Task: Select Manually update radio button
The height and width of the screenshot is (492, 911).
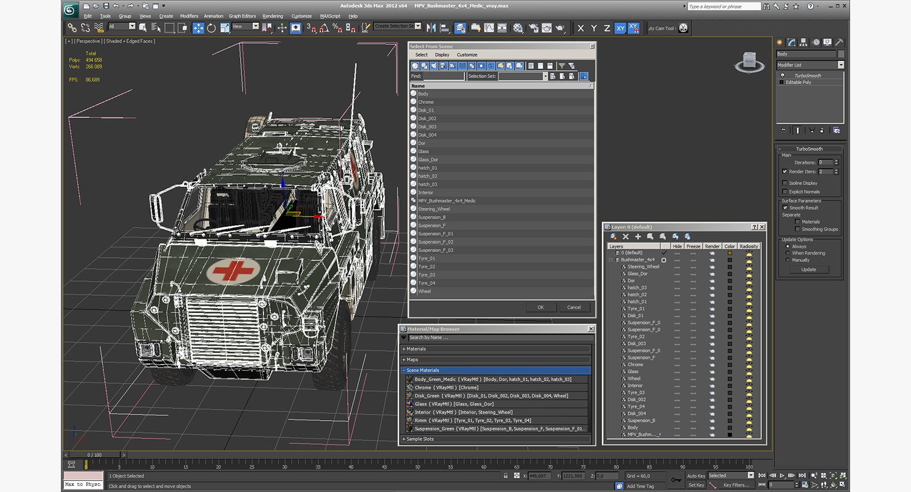Action: point(787,260)
